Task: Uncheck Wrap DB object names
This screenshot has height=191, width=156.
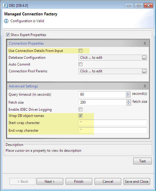Action: (80, 116)
